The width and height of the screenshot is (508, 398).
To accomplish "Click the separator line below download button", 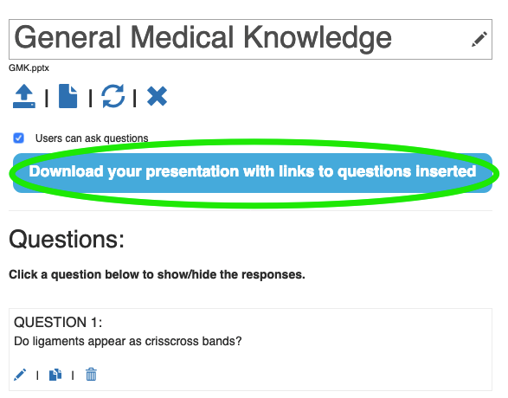I will [250, 210].
